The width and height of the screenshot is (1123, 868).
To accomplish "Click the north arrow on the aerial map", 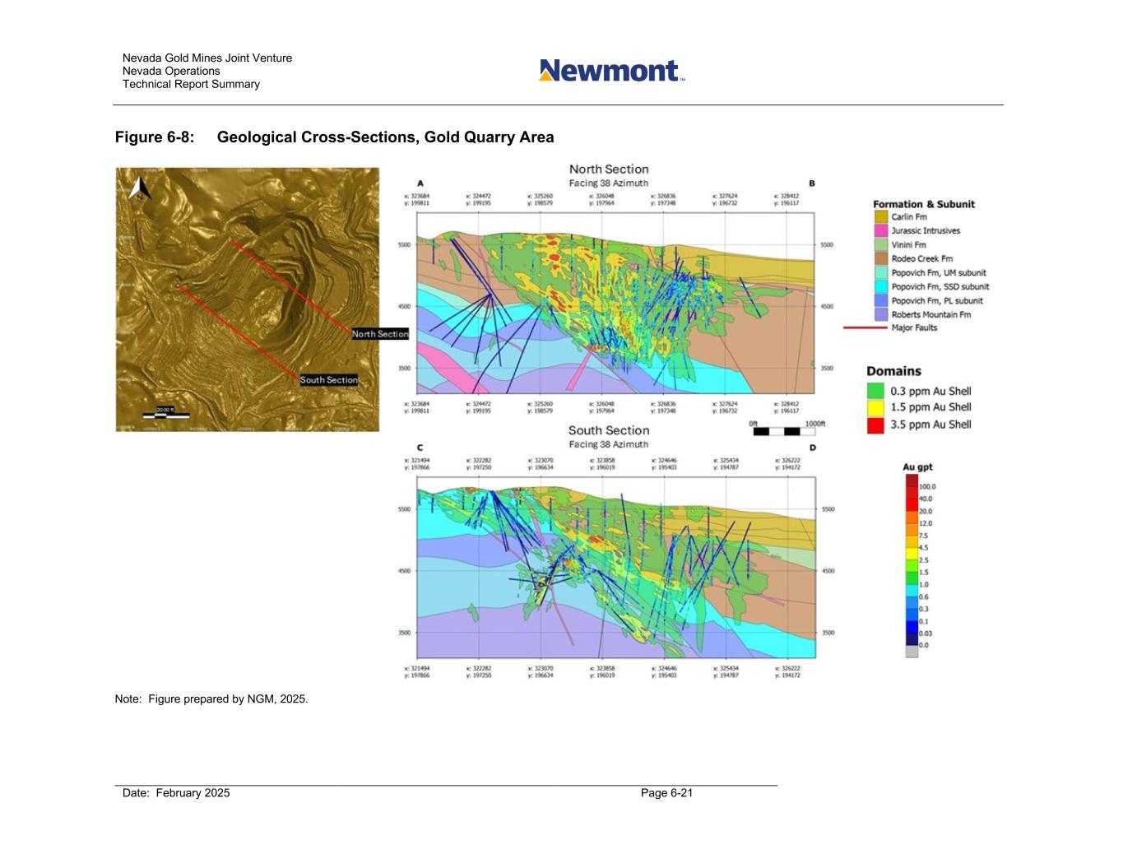I will pyautogui.click(x=140, y=188).
